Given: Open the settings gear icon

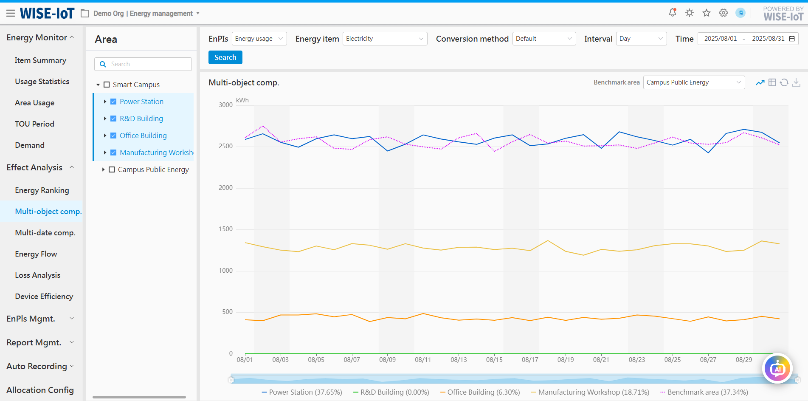Looking at the screenshot, I should coord(723,13).
